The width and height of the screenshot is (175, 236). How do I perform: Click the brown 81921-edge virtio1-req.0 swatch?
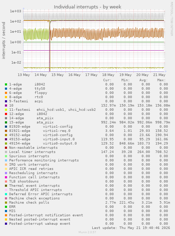pyautogui.click(x=6, y=131)
